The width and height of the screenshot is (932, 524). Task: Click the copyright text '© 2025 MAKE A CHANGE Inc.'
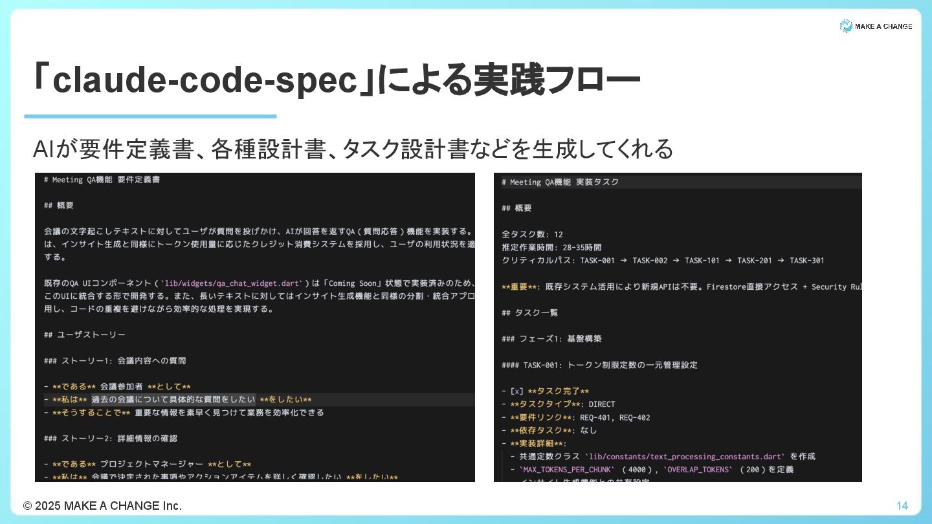click(x=103, y=506)
